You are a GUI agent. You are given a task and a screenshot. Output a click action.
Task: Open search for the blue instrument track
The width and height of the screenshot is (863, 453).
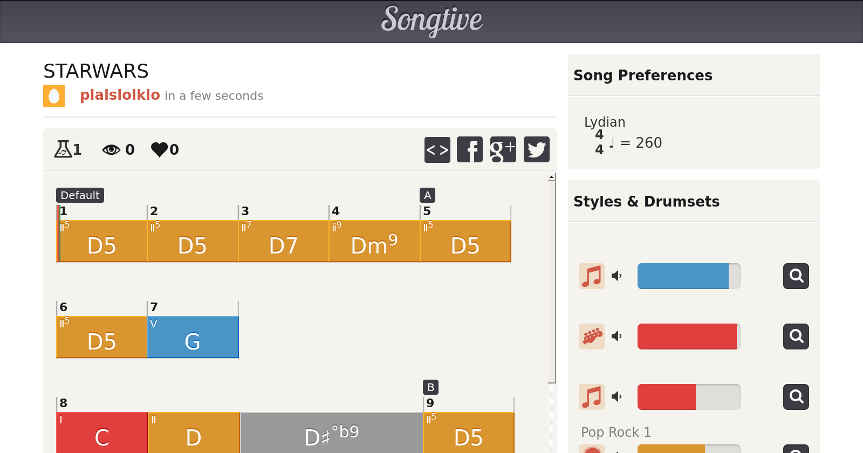(796, 276)
